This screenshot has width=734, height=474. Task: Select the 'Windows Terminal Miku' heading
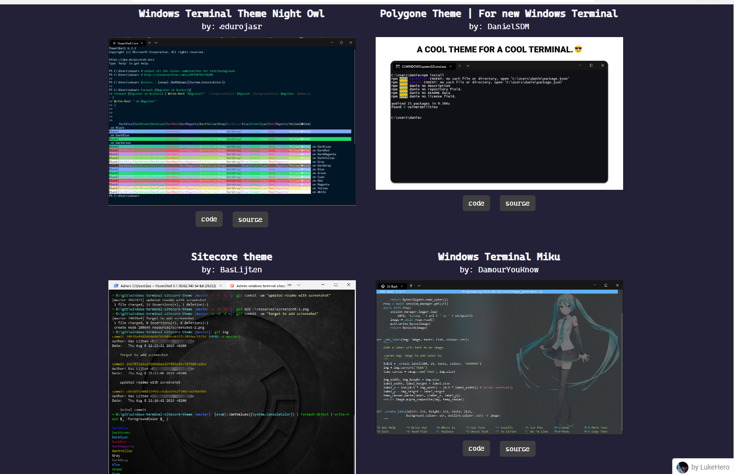pyautogui.click(x=499, y=257)
